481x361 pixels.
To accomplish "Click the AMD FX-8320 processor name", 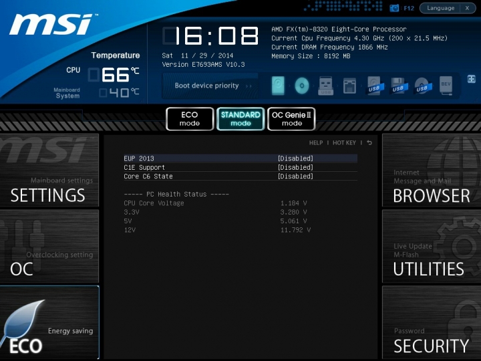I will (339, 29).
